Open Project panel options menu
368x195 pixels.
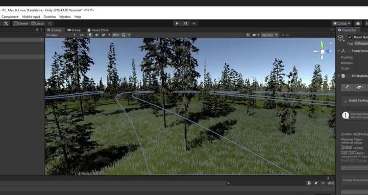click(332, 178)
